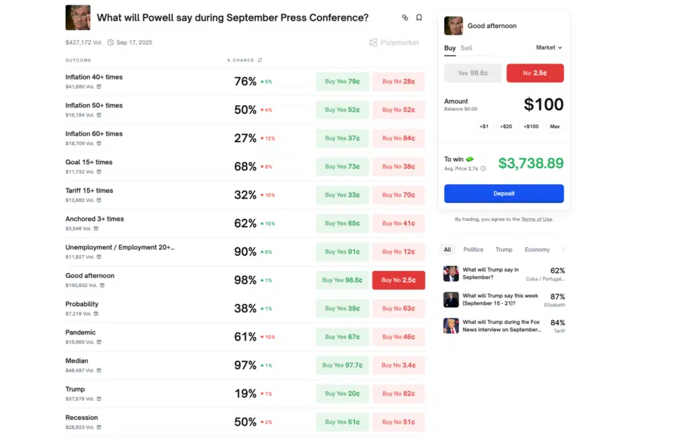Click the $100 amount field
The width and height of the screenshot is (686, 437).
pos(543,104)
